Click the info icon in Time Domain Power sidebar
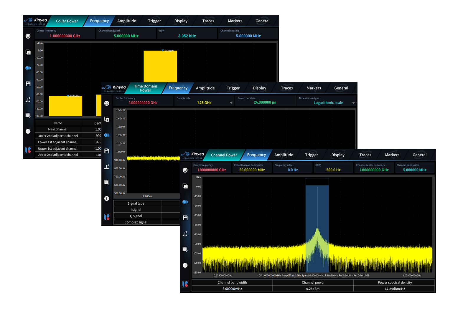Viewport: 463px width, 318px height. (107, 198)
